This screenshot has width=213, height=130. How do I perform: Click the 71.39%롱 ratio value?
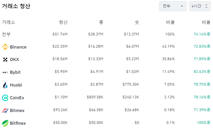pyautogui.click(x=202, y=110)
